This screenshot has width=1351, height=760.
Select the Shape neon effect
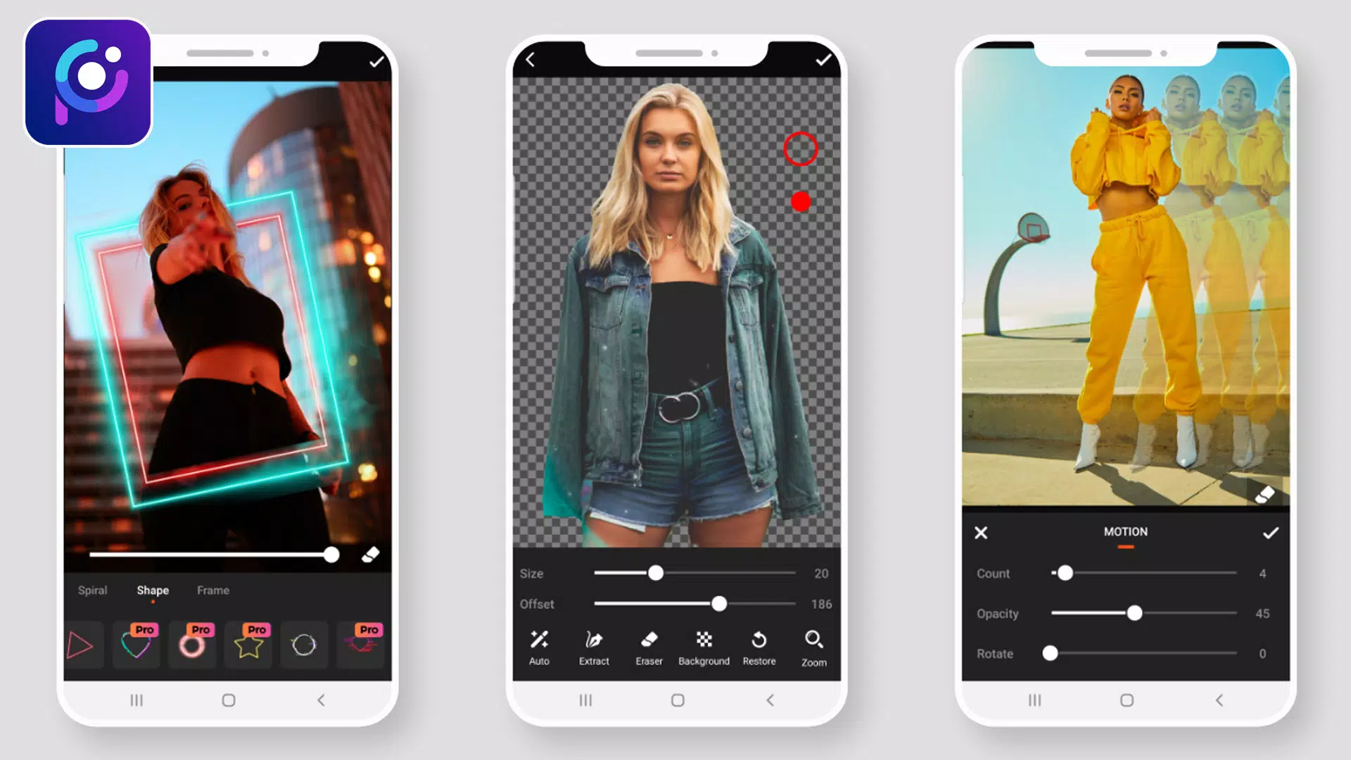tap(152, 589)
